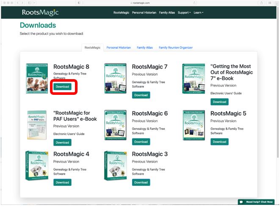Download the Getting the Most e-Book

click(x=219, y=102)
